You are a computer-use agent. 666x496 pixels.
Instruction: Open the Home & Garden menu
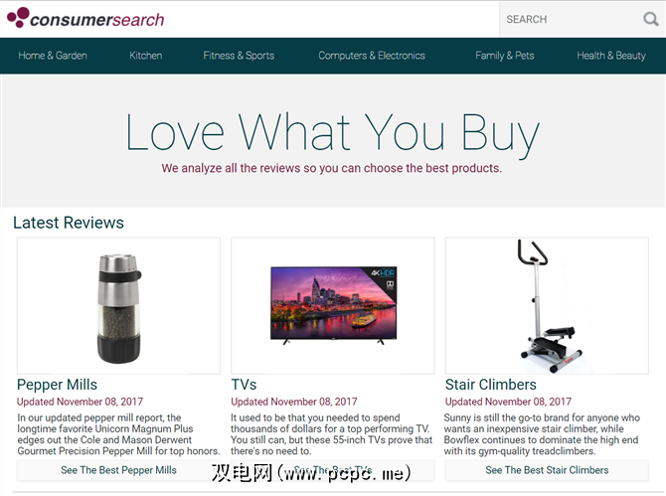(x=53, y=56)
